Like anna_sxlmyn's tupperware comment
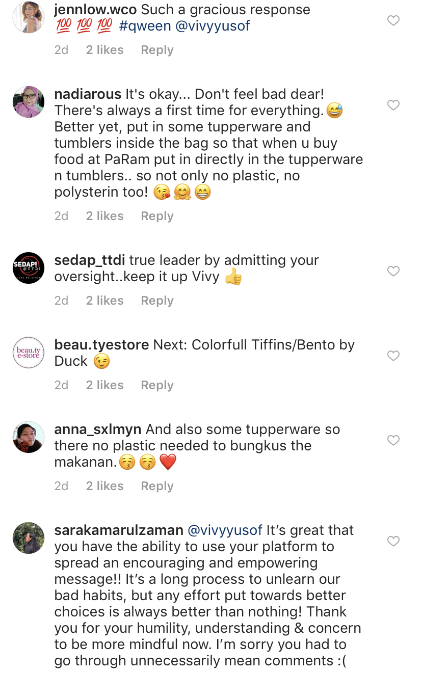The image size is (422, 673). pos(393,441)
